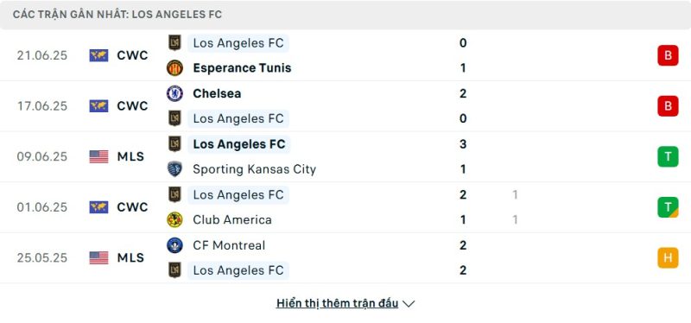Click the Esperance Tunis club crest
This screenshot has width=691, height=323.
click(175, 68)
